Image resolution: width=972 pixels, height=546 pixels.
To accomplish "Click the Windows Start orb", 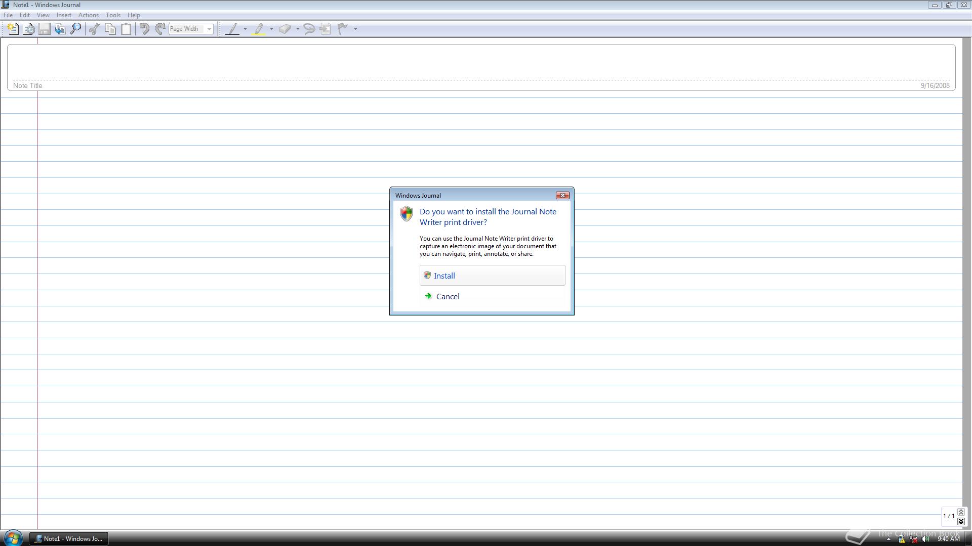I will click(x=13, y=538).
